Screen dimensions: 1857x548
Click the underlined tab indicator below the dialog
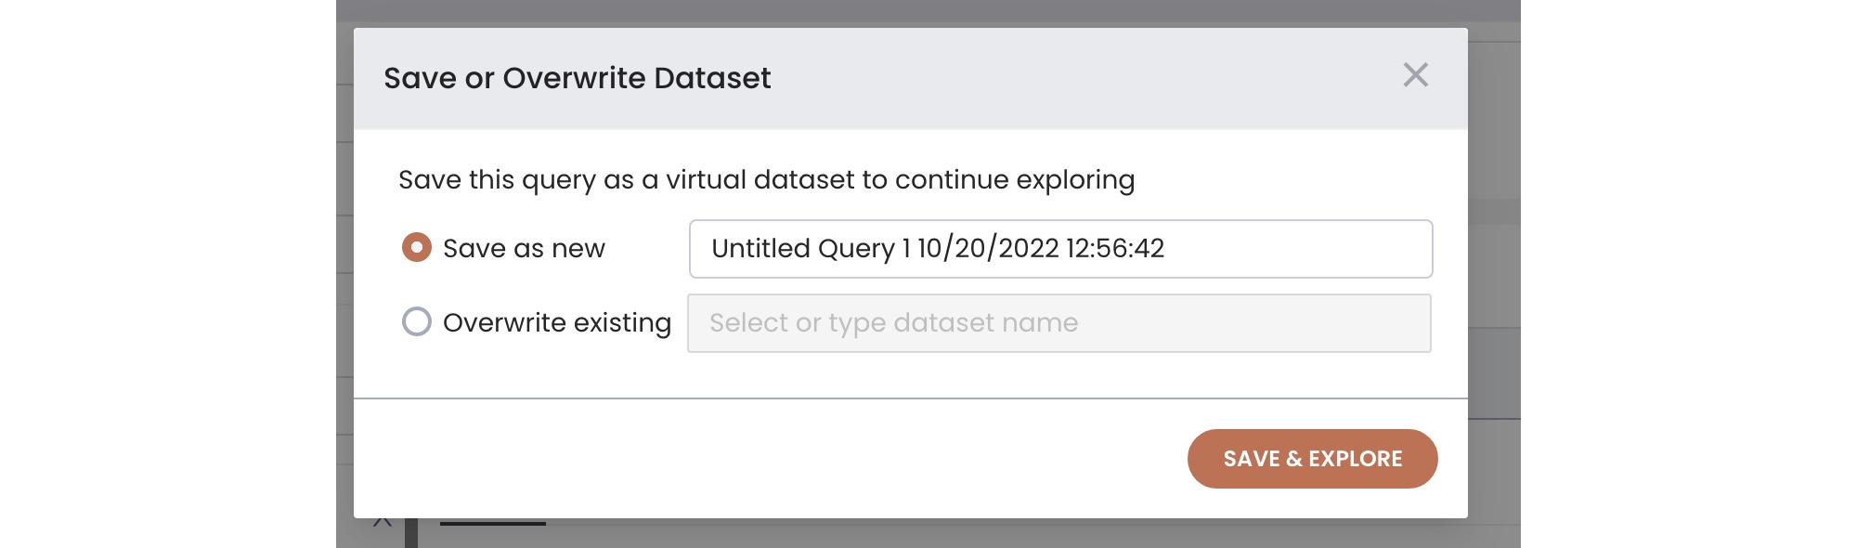[492, 524]
